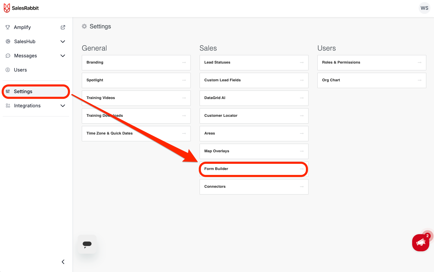
Task: Click the arrow on Roles & Permissions row
Action: 420,62
